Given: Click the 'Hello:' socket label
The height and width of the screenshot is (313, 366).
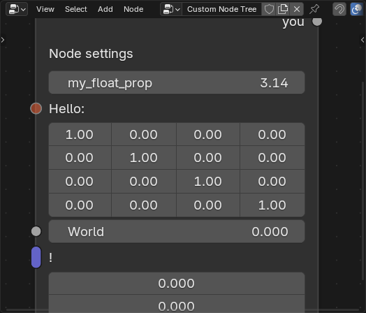Looking at the screenshot, I should click(67, 109).
